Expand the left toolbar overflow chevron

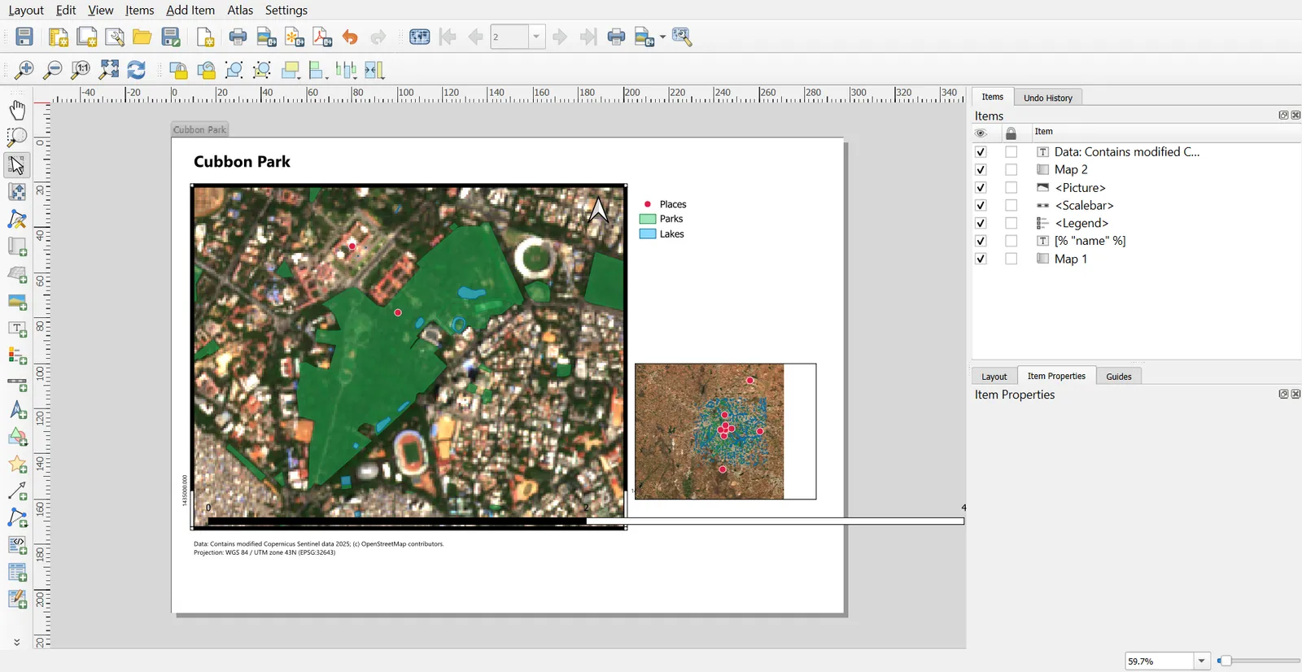(x=17, y=642)
